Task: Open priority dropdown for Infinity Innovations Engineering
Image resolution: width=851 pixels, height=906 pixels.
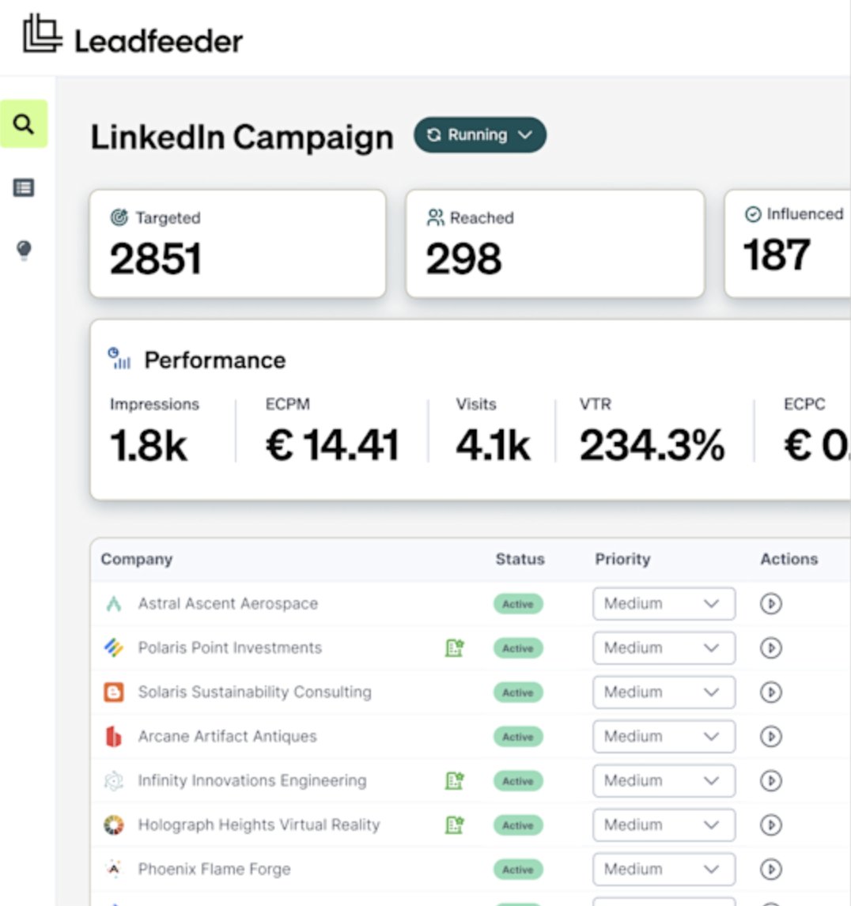Action: click(664, 780)
